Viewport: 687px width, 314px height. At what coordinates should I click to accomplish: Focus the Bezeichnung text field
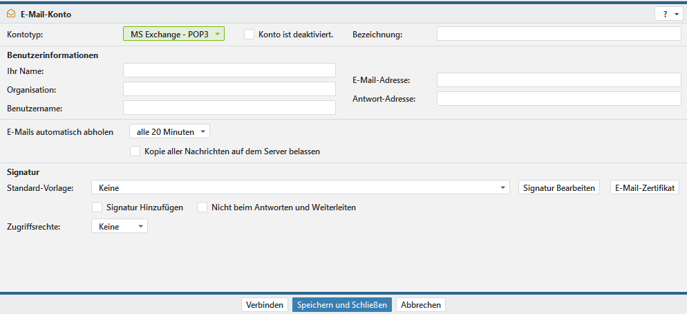click(558, 34)
